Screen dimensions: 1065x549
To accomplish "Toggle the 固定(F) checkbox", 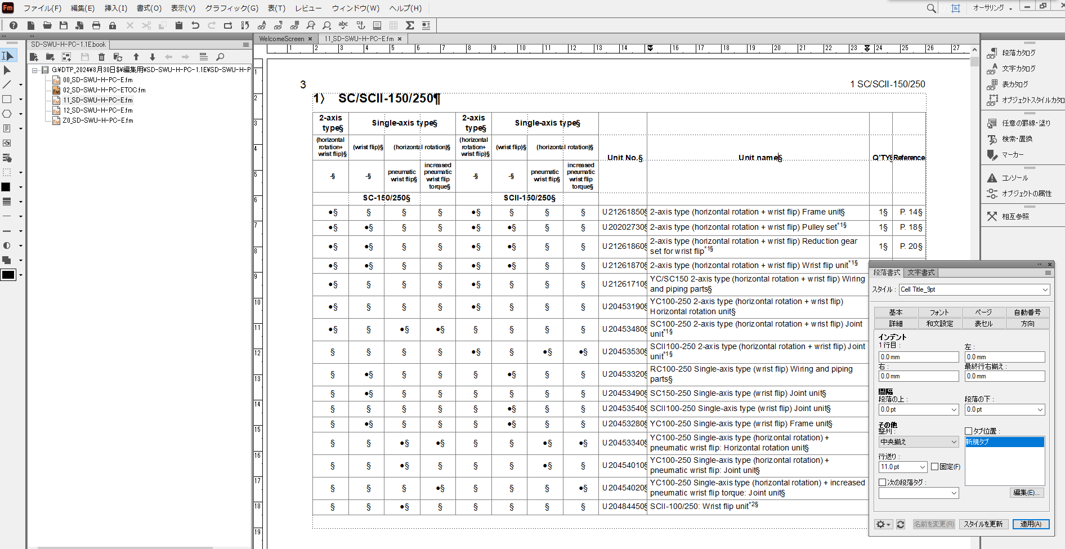I will pos(934,467).
